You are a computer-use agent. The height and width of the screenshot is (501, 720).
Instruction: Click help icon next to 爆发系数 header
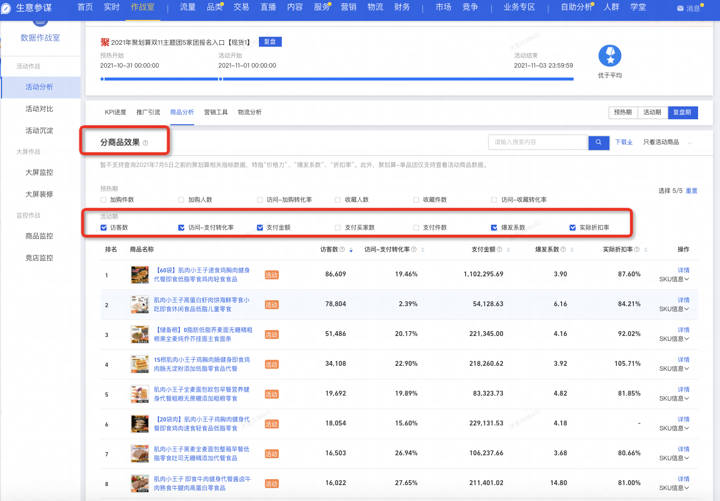[563, 250]
